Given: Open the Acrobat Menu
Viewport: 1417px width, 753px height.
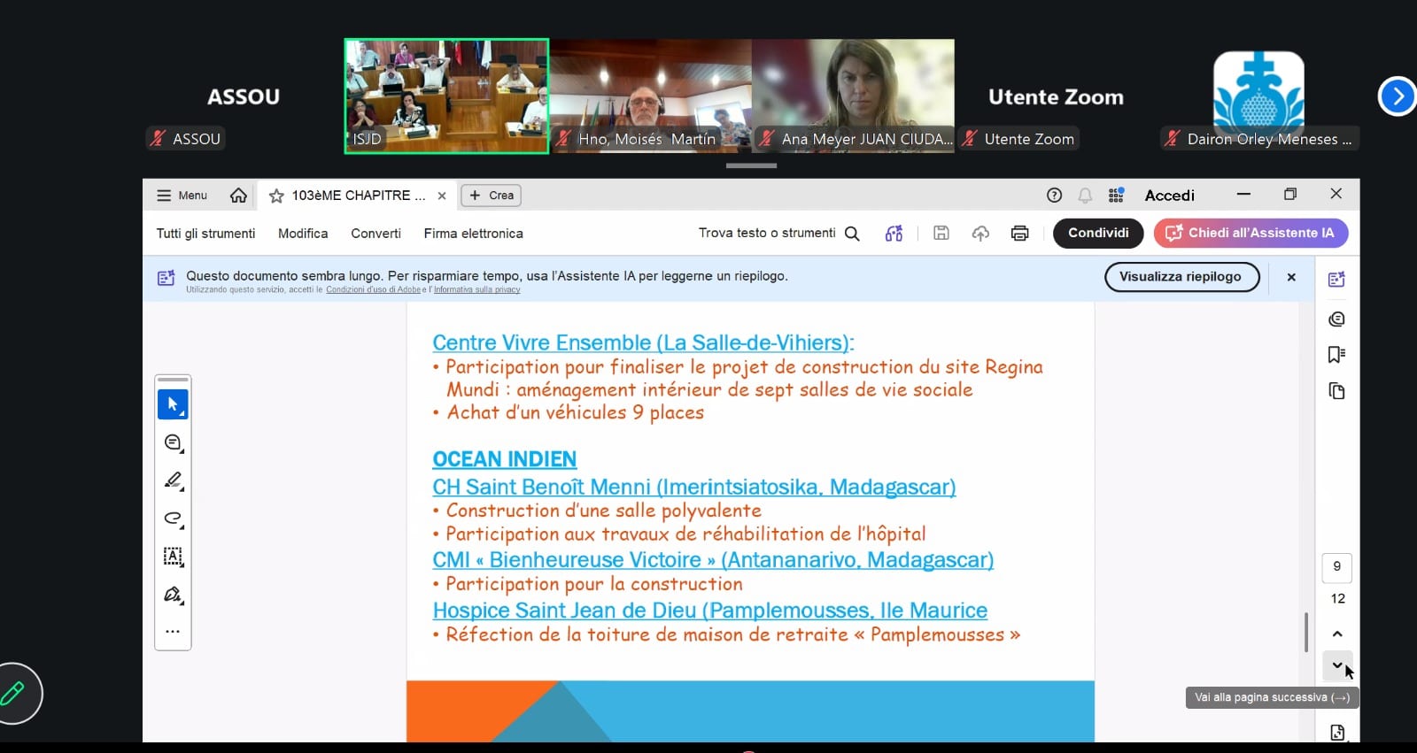Looking at the screenshot, I should click(x=182, y=196).
